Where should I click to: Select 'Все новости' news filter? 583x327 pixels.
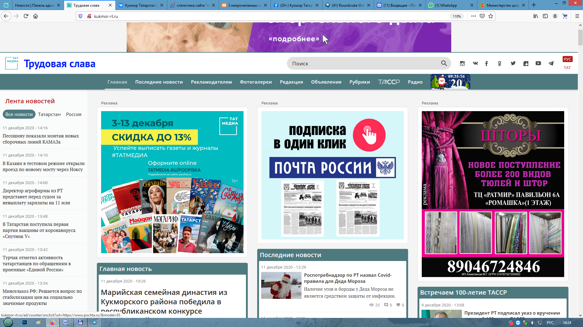pyautogui.click(x=19, y=114)
